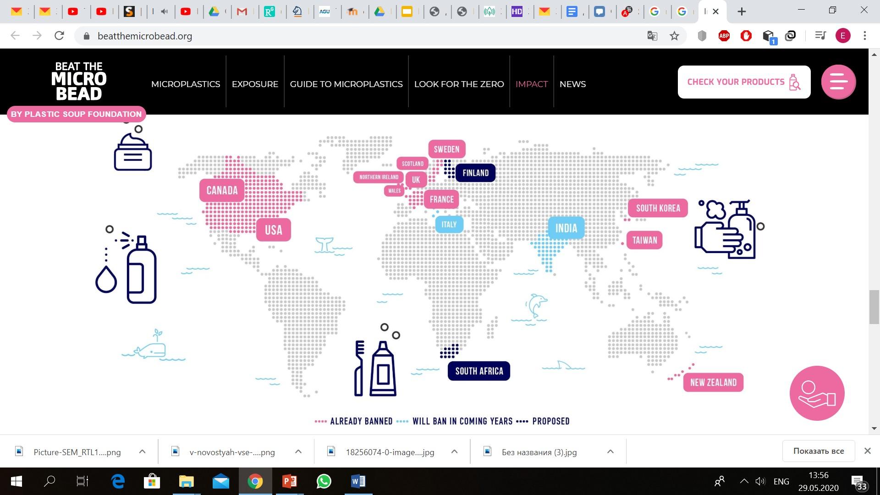Open the AdBlock Plus extension icon
Screen dimensions: 880x495
pyautogui.click(x=724, y=36)
